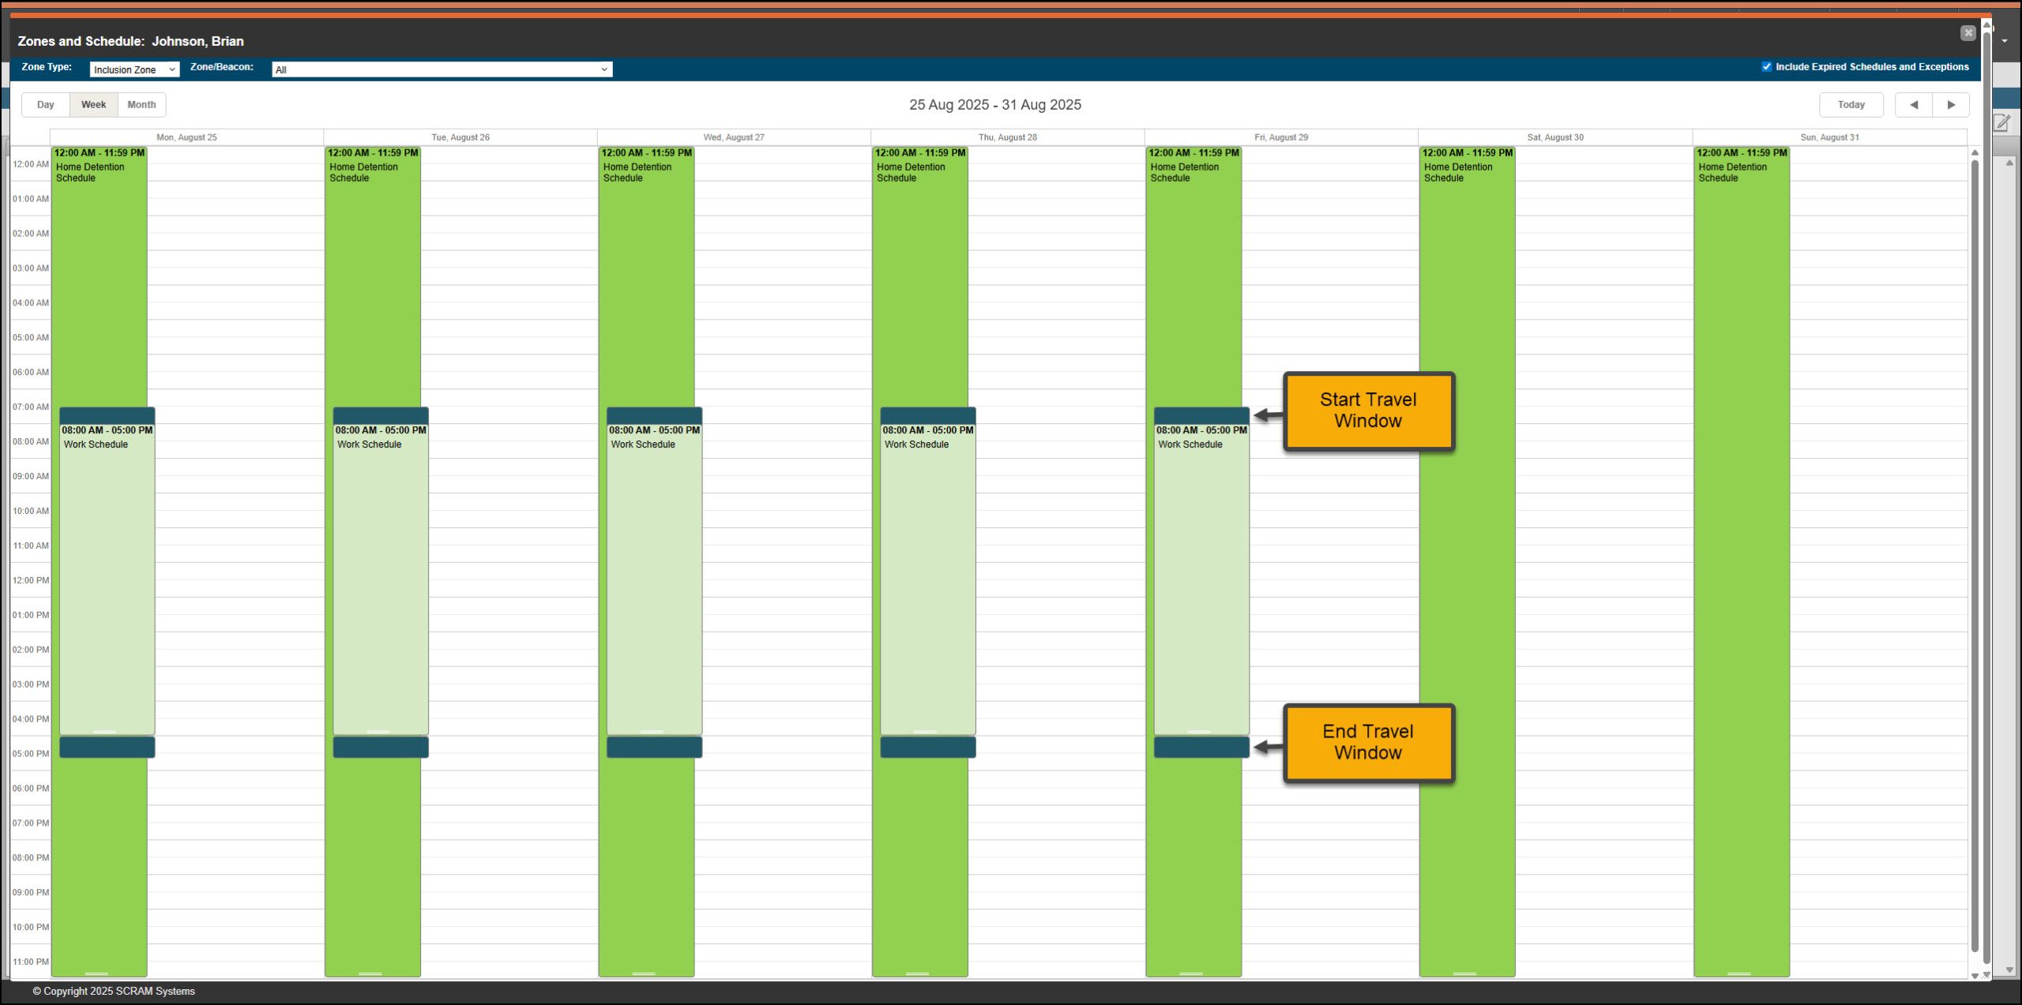Select Monday's end travel window block
The width and height of the screenshot is (2022, 1005).
(107, 747)
